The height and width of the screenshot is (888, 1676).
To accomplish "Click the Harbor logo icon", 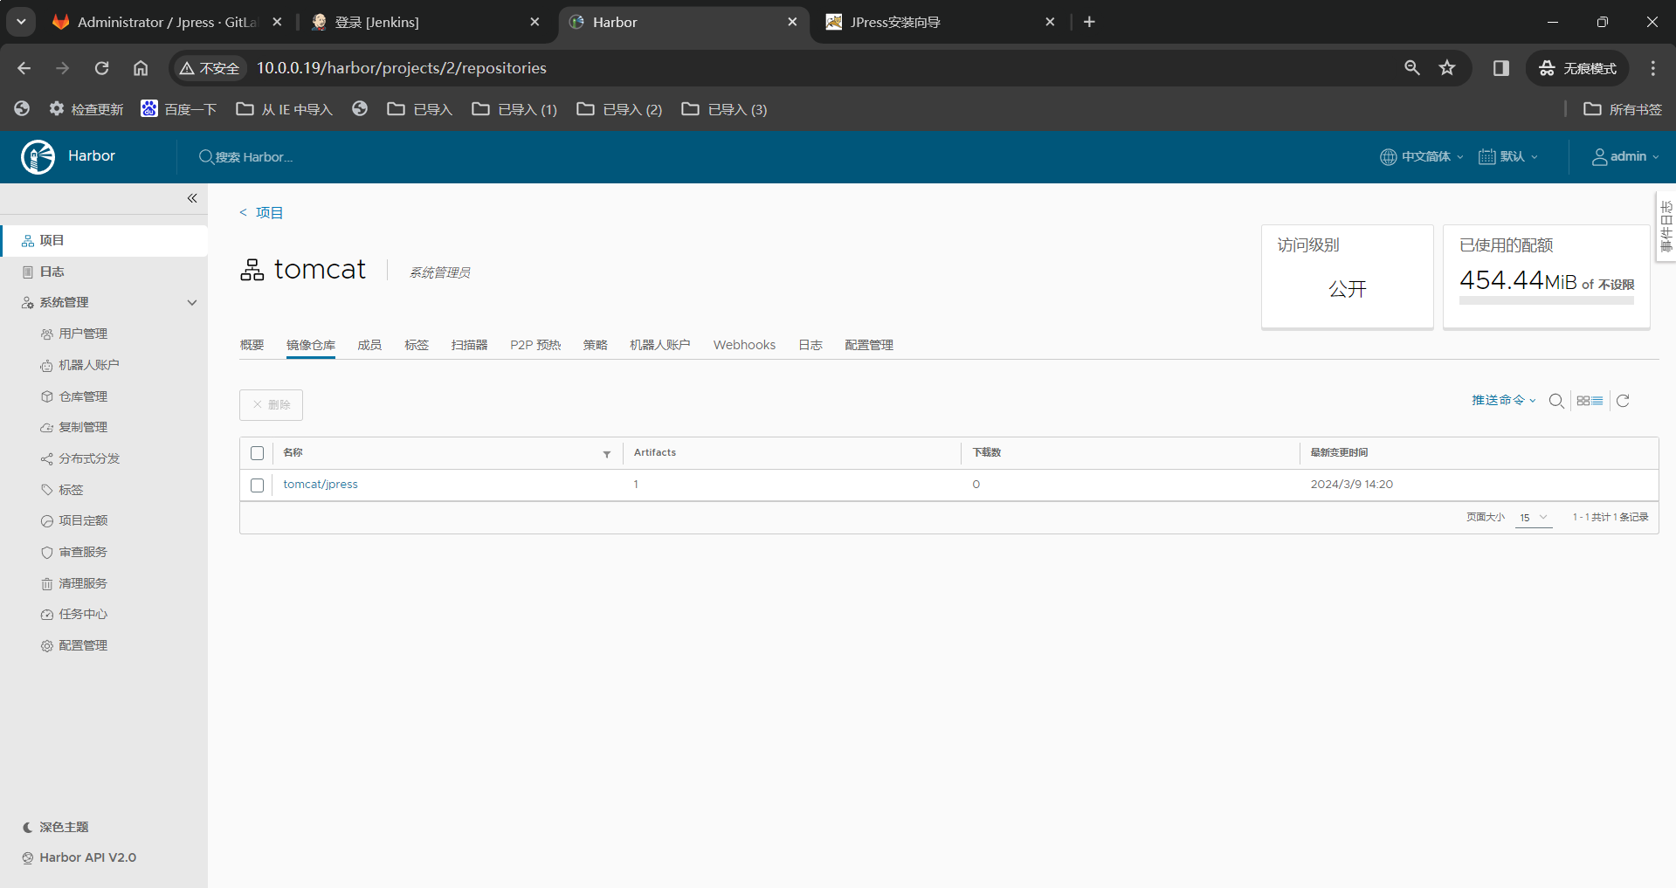I will pyautogui.click(x=38, y=157).
